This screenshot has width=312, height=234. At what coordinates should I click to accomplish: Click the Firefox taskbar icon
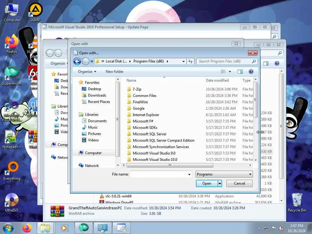(x=27, y=228)
